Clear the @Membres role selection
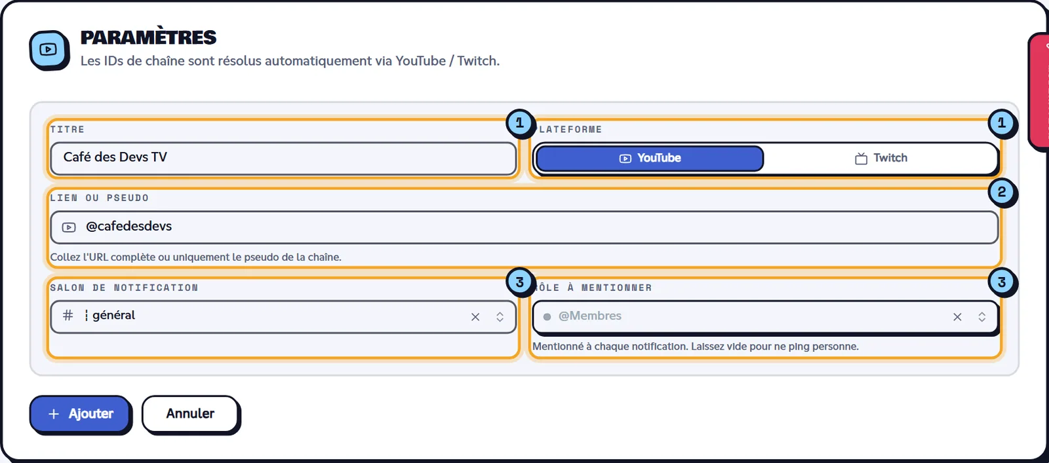The height and width of the screenshot is (463, 1049). point(957,317)
